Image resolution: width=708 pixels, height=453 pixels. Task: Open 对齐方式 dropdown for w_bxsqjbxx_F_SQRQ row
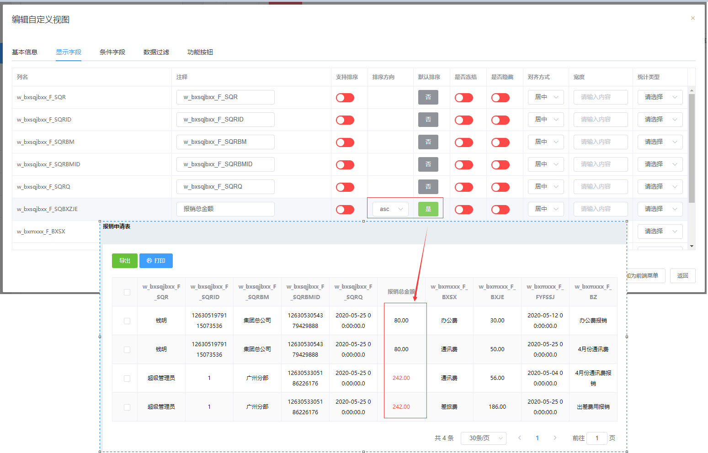(x=546, y=187)
